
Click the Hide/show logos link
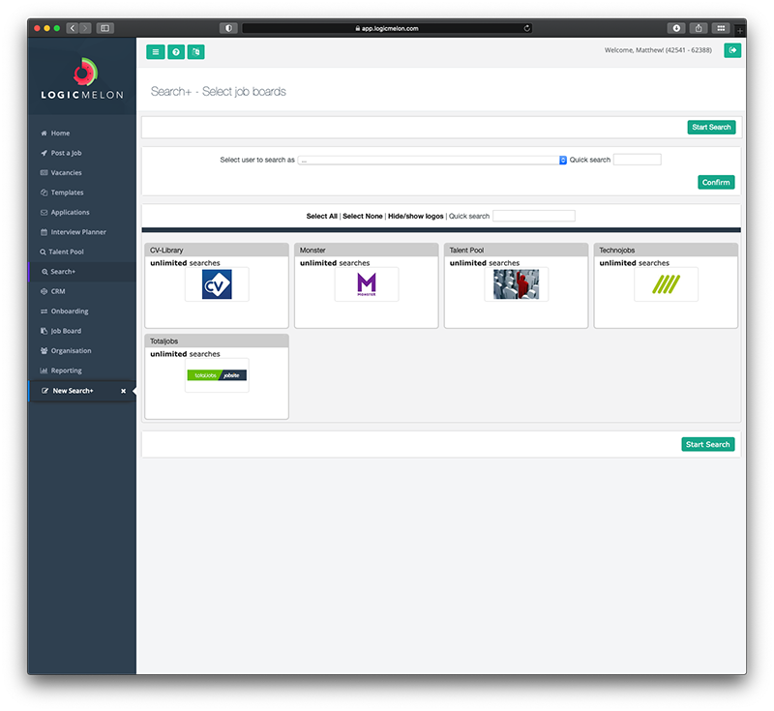click(416, 216)
